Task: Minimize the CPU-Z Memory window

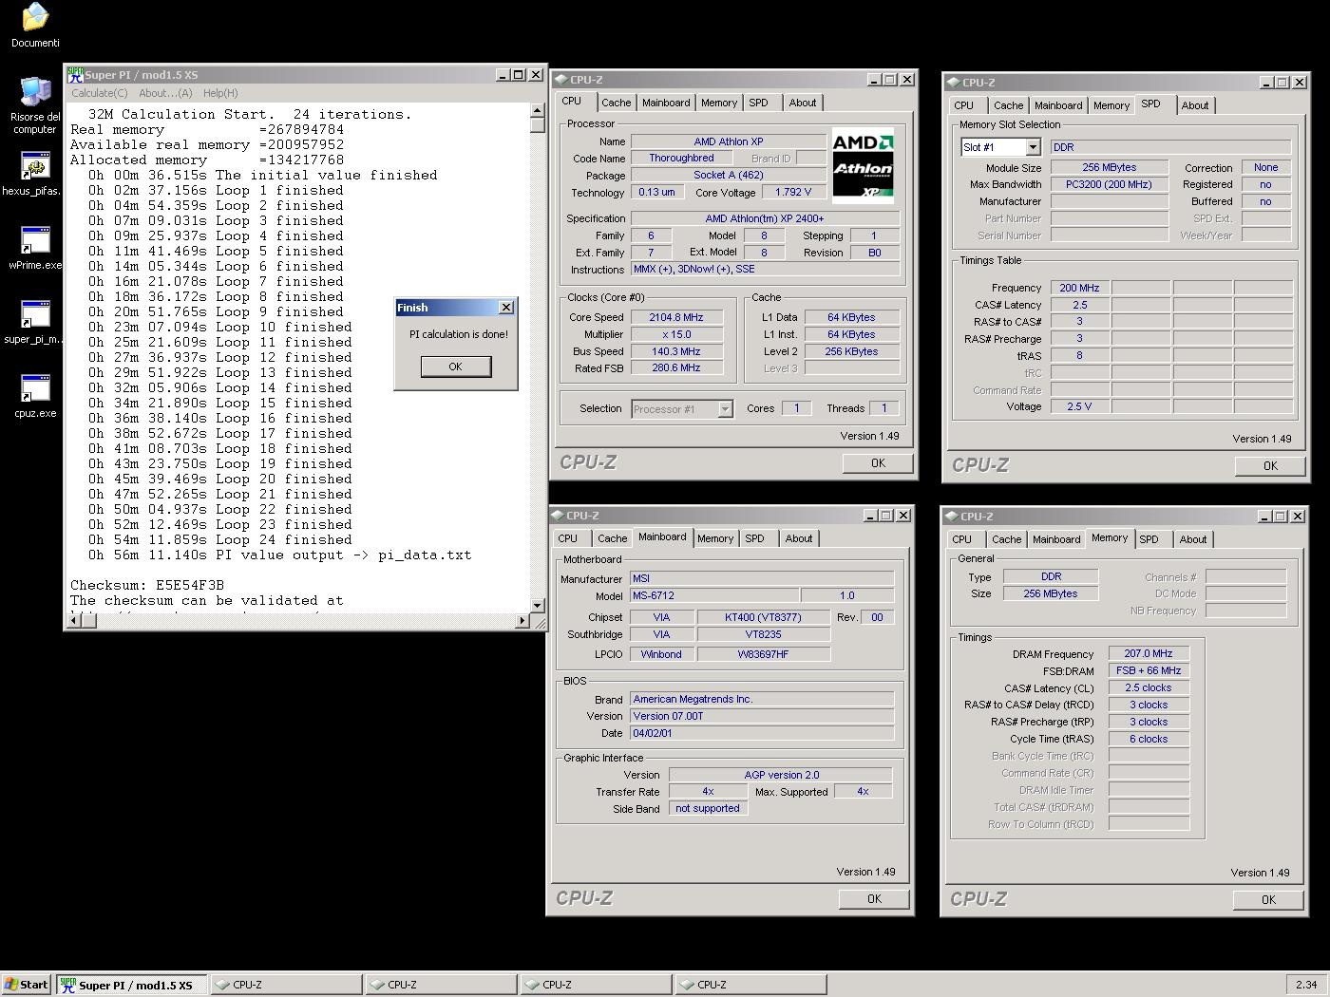Action: pyautogui.click(x=1265, y=517)
